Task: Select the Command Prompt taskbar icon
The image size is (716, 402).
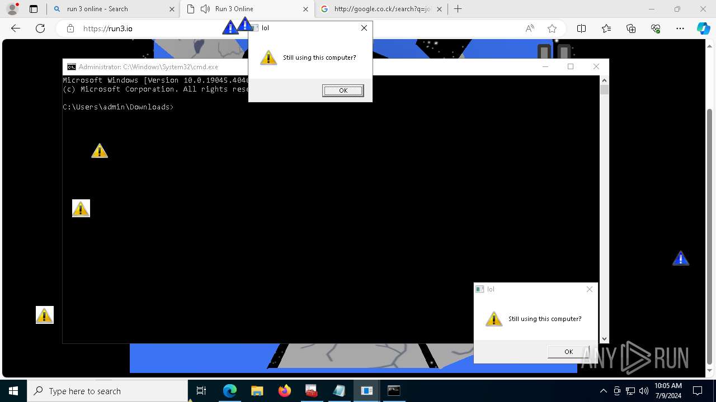Action: (394, 391)
